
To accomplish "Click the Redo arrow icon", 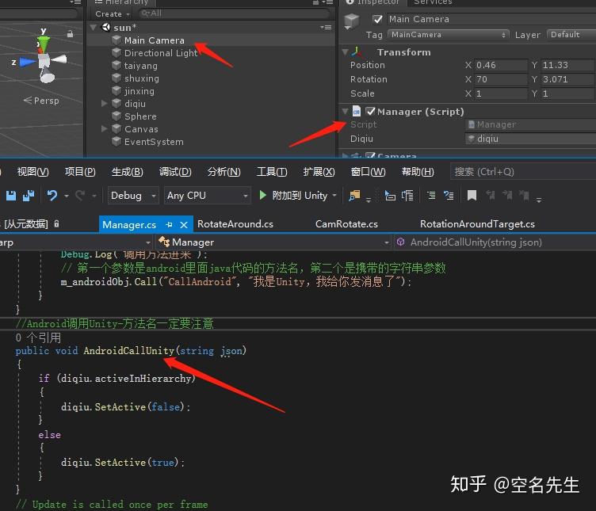I will (80, 196).
